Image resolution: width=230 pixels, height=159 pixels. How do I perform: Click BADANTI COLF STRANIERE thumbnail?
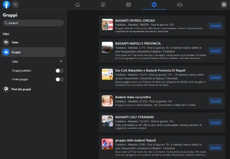[x=107, y=121]
